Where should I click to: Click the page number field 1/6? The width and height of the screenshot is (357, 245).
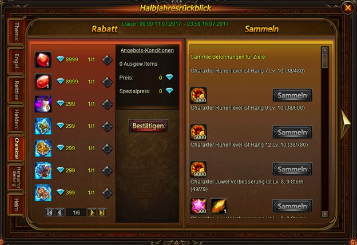pyautogui.click(x=76, y=212)
